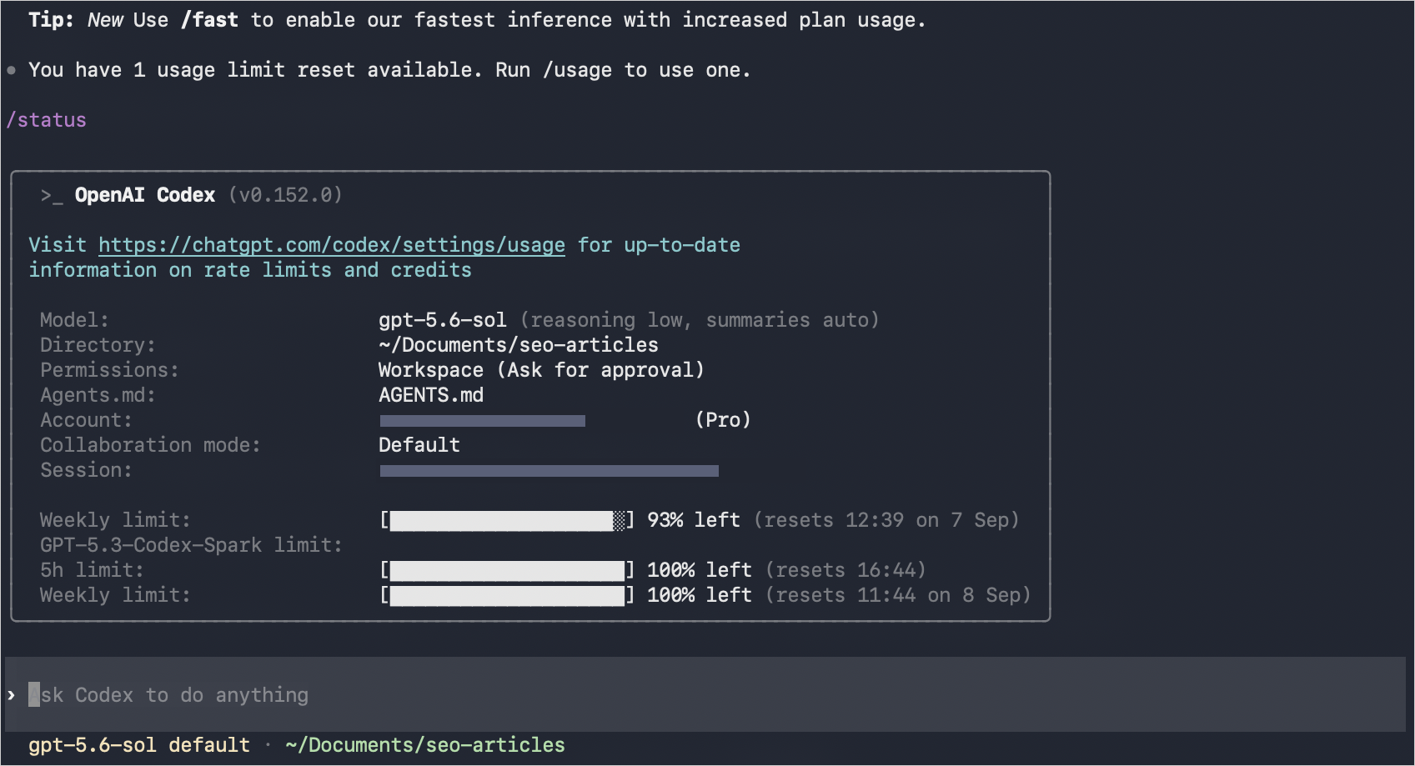Click the /fast command in the tip
The height and width of the screenshot is (766, 1415).
pos(209,20)
